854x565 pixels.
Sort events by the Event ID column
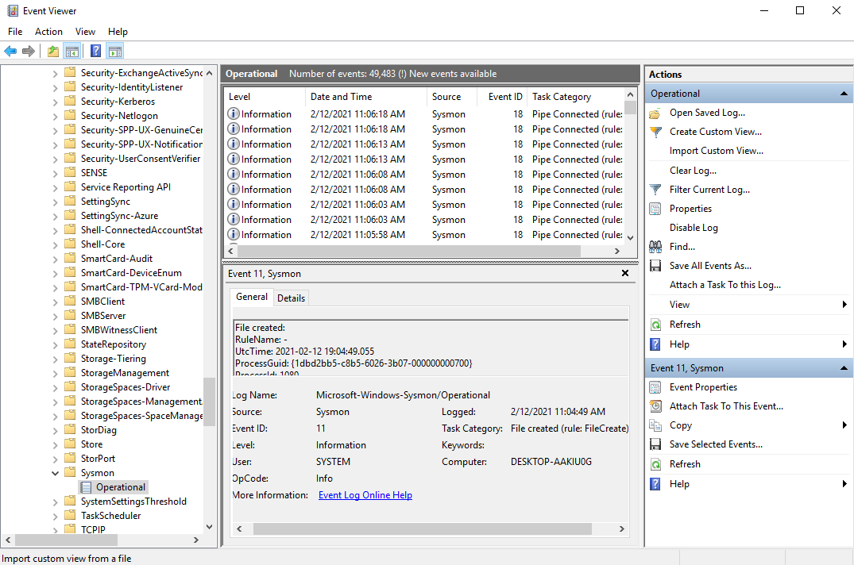click(x=505, y=97)
